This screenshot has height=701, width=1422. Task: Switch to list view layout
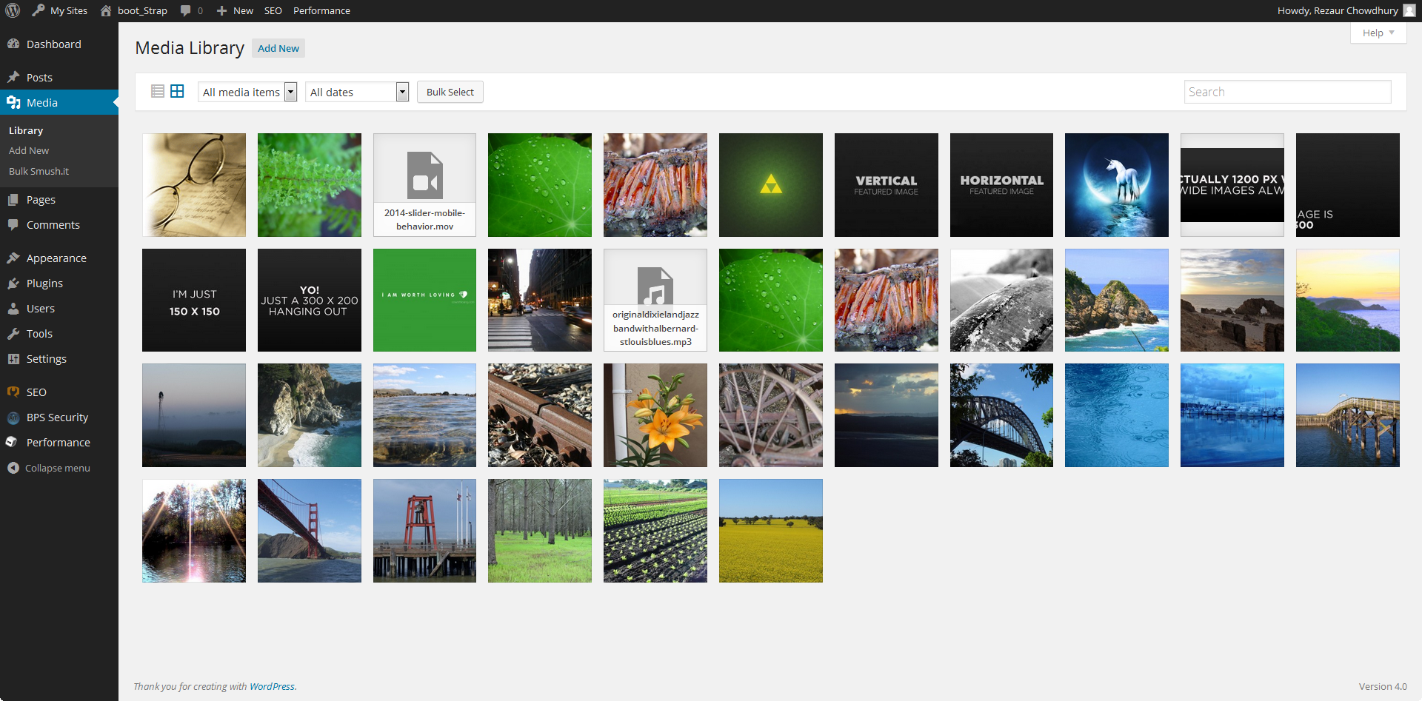(x=158, y=91)
